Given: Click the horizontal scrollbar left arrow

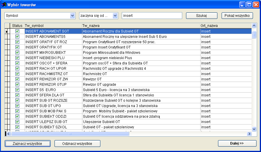Looking at the screenshot, I should 9,134.
